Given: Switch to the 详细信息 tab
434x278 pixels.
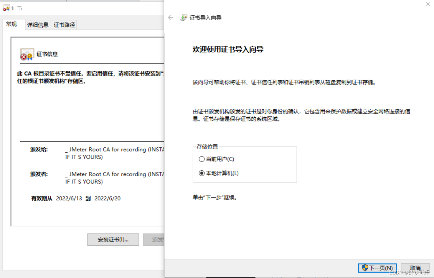Looking at the screenshot, I should (x=38, y=25).
